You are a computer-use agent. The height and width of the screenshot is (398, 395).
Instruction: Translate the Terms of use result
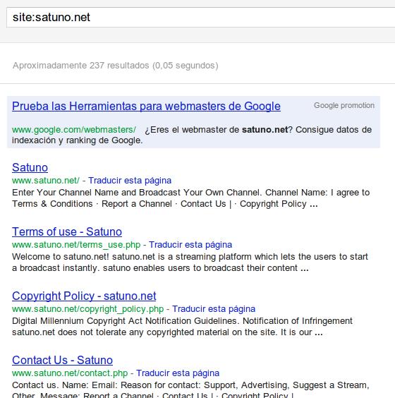pos(190,245)
